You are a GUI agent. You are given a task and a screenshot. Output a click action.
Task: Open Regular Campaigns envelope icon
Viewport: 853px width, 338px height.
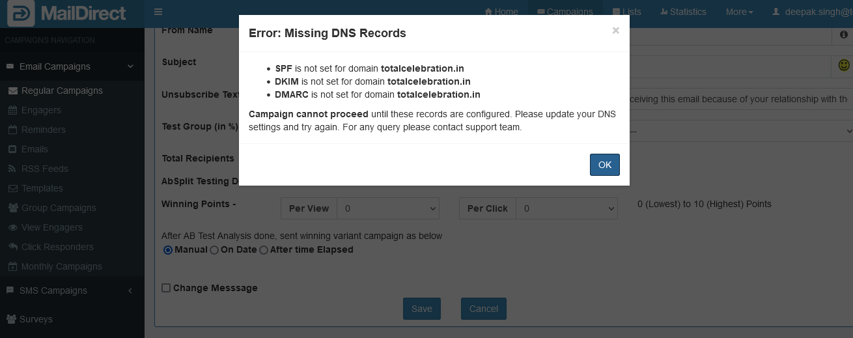[13, 91]
